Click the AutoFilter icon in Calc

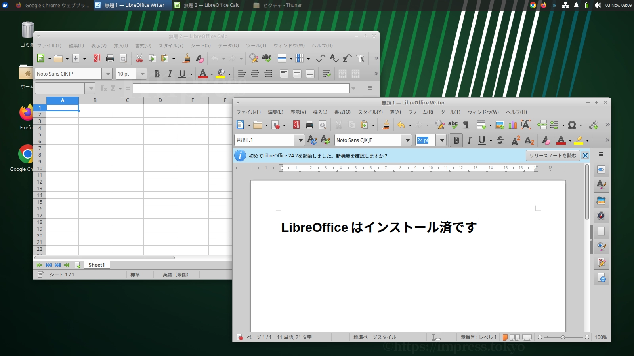point(360,59)
